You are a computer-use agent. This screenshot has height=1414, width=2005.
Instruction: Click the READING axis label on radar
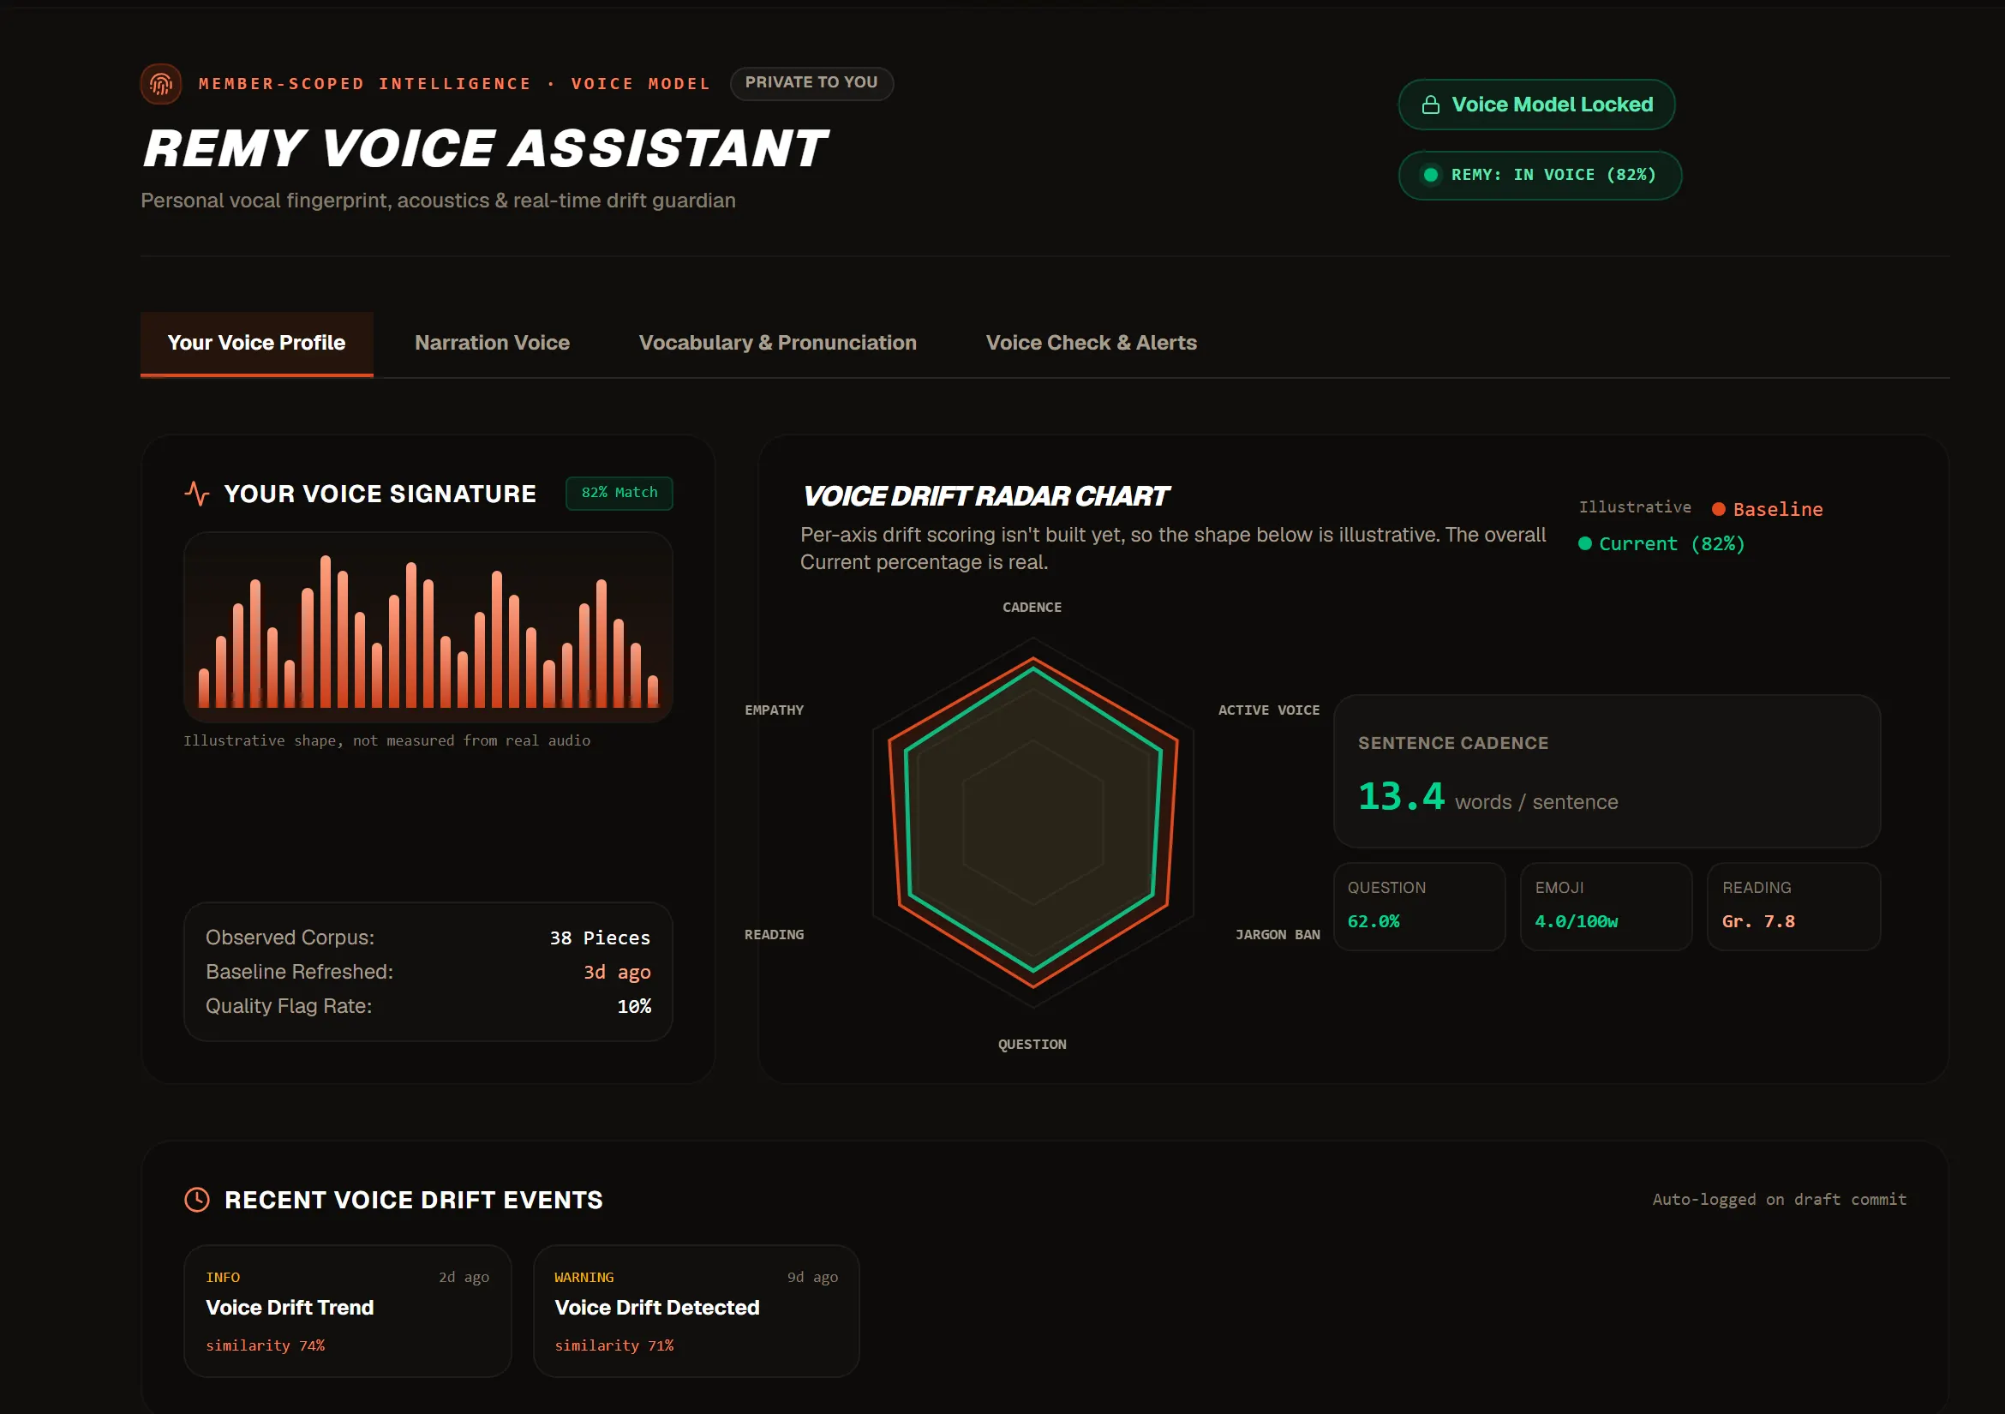[774, 934]
